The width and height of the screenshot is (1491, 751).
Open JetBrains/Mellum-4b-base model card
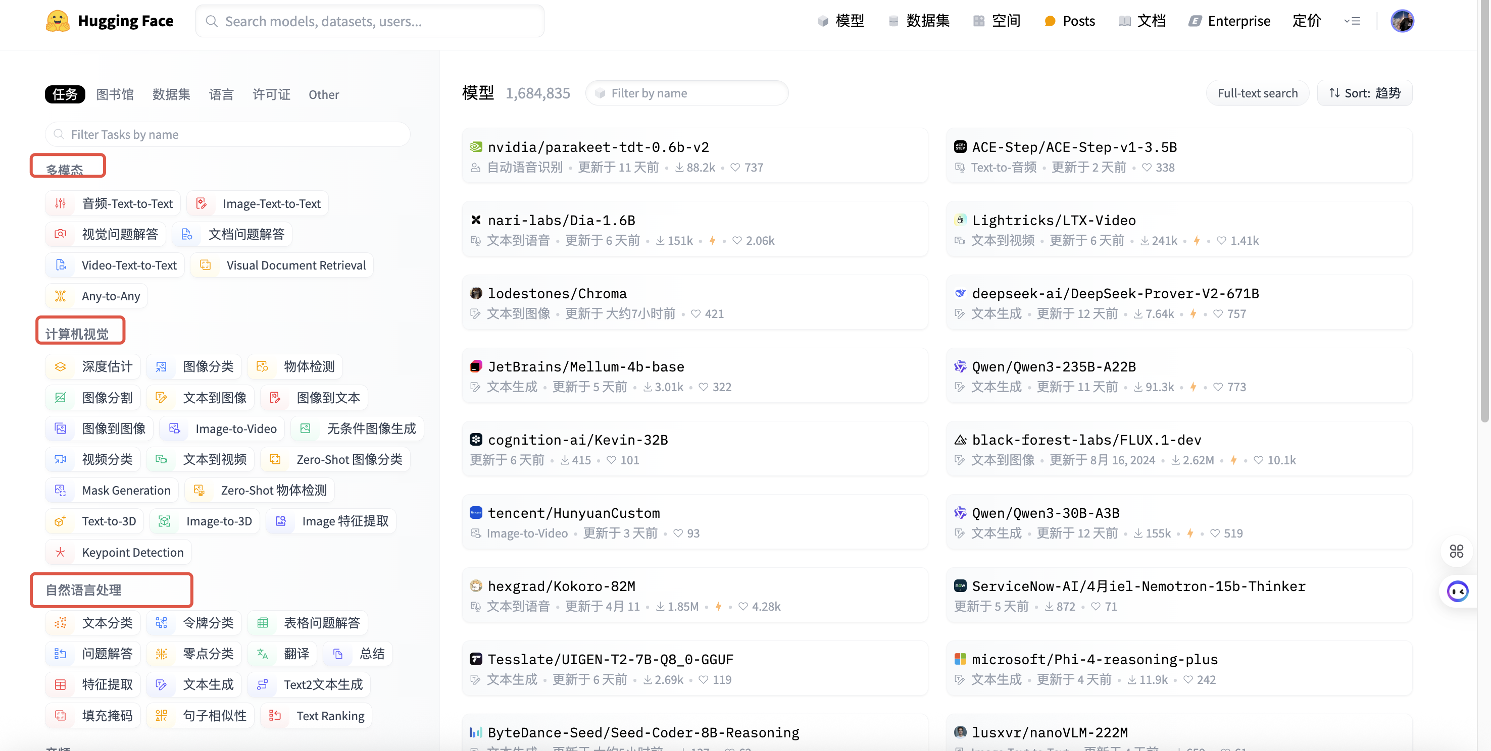[x=695, y=376]
